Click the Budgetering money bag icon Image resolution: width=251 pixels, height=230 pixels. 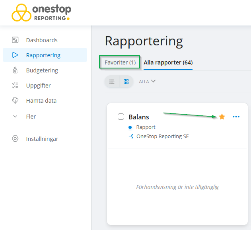pos(15,70)
